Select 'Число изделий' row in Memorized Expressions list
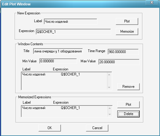Viewport: 160px width, 136px height. [x=64, y=108]
